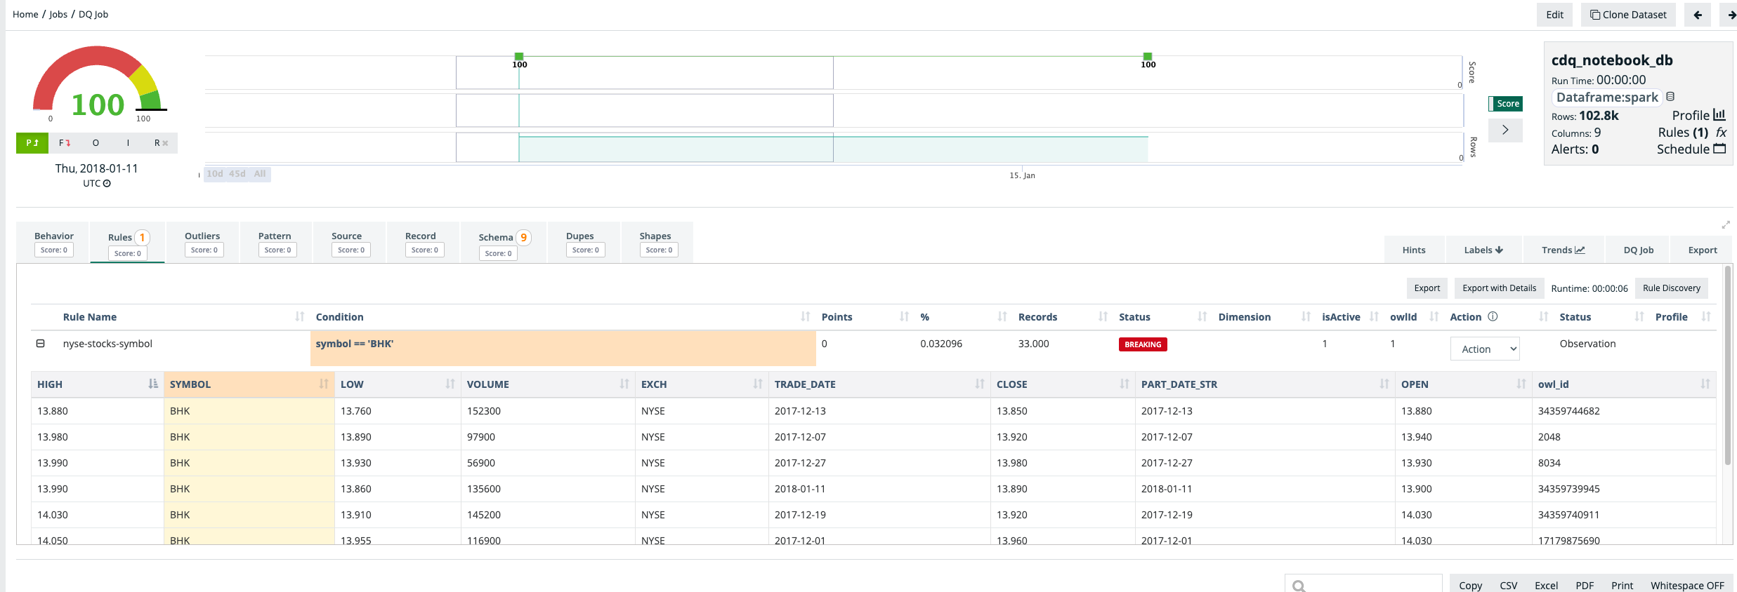Viewport: 1737px width, 592px height.
Task: Click the Action info circle icon
Action: tap(1493, 317)
